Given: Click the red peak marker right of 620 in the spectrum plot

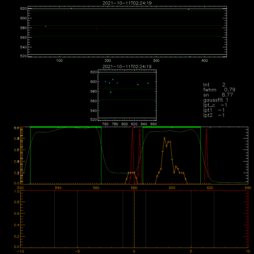Looking at the screenshot, I should pos(206,130).
